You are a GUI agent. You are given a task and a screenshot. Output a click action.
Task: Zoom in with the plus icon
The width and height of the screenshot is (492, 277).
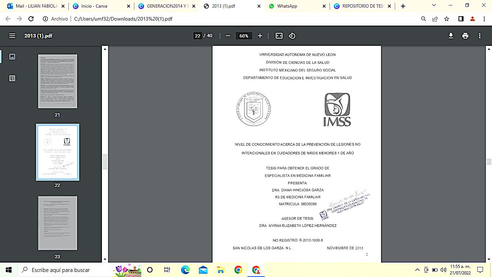[x=260, y=36]
